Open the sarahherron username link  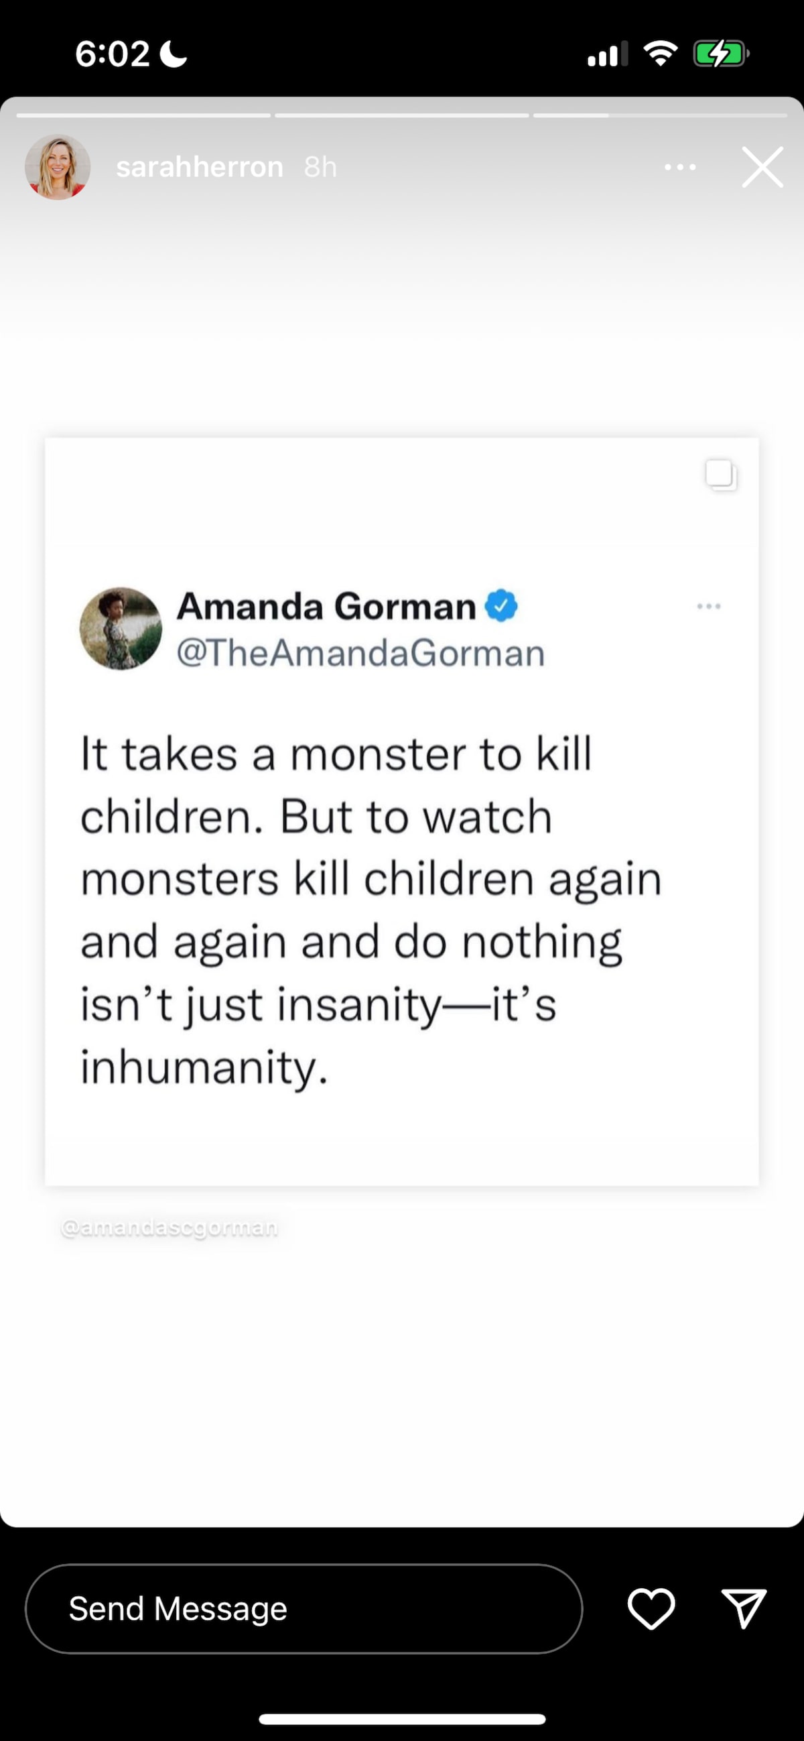(x=199, y=167)
